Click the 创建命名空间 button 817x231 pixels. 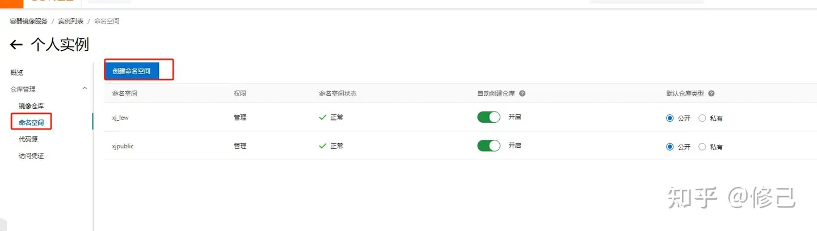point(132,71)
